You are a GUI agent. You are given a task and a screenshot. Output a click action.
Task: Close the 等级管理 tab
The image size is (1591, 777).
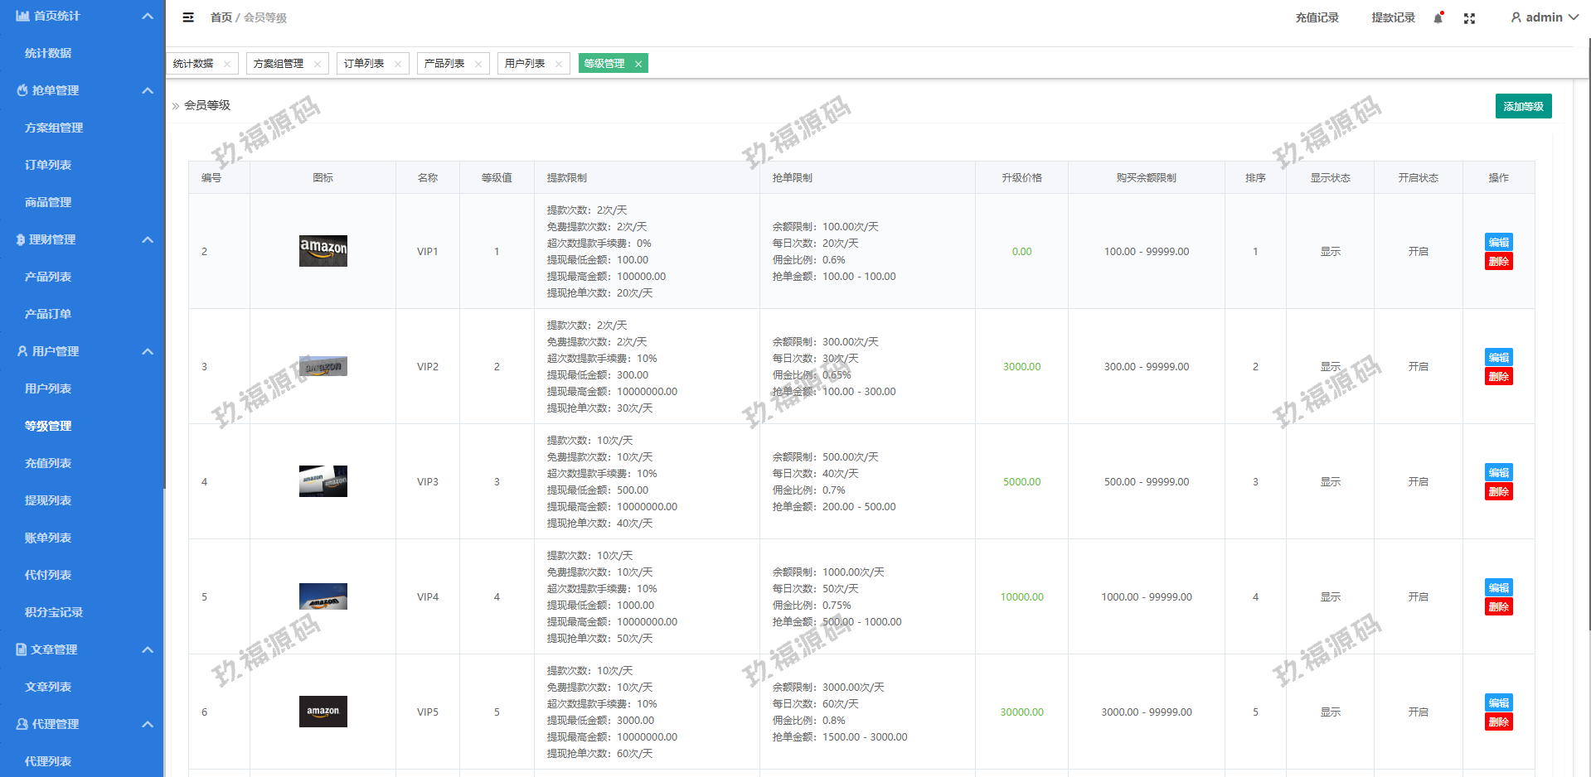click(638, 64)
